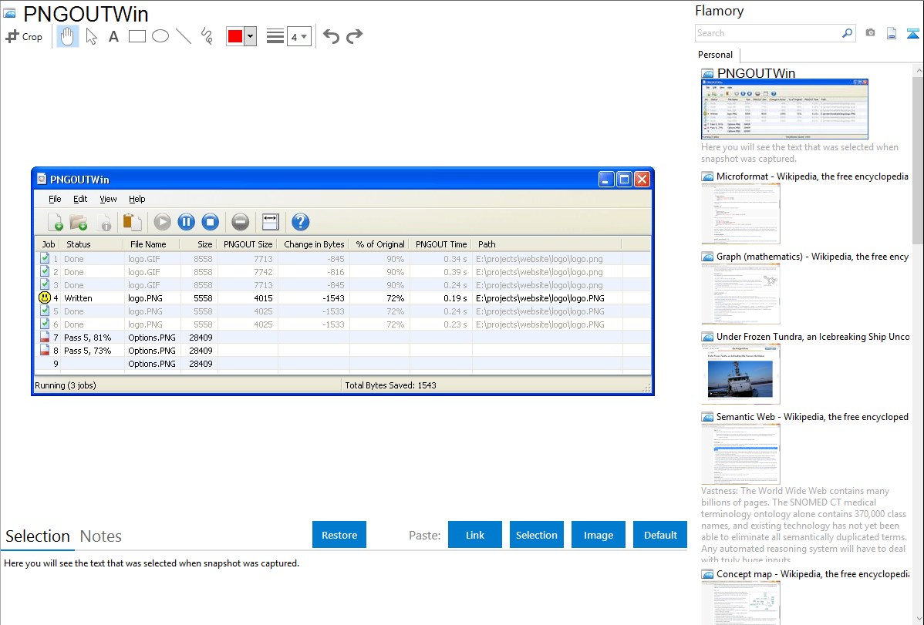Open the Graph (mathematics) snapshot thumbnail
The width and height of the screenshot is (924, 625).
coord(740,294)
